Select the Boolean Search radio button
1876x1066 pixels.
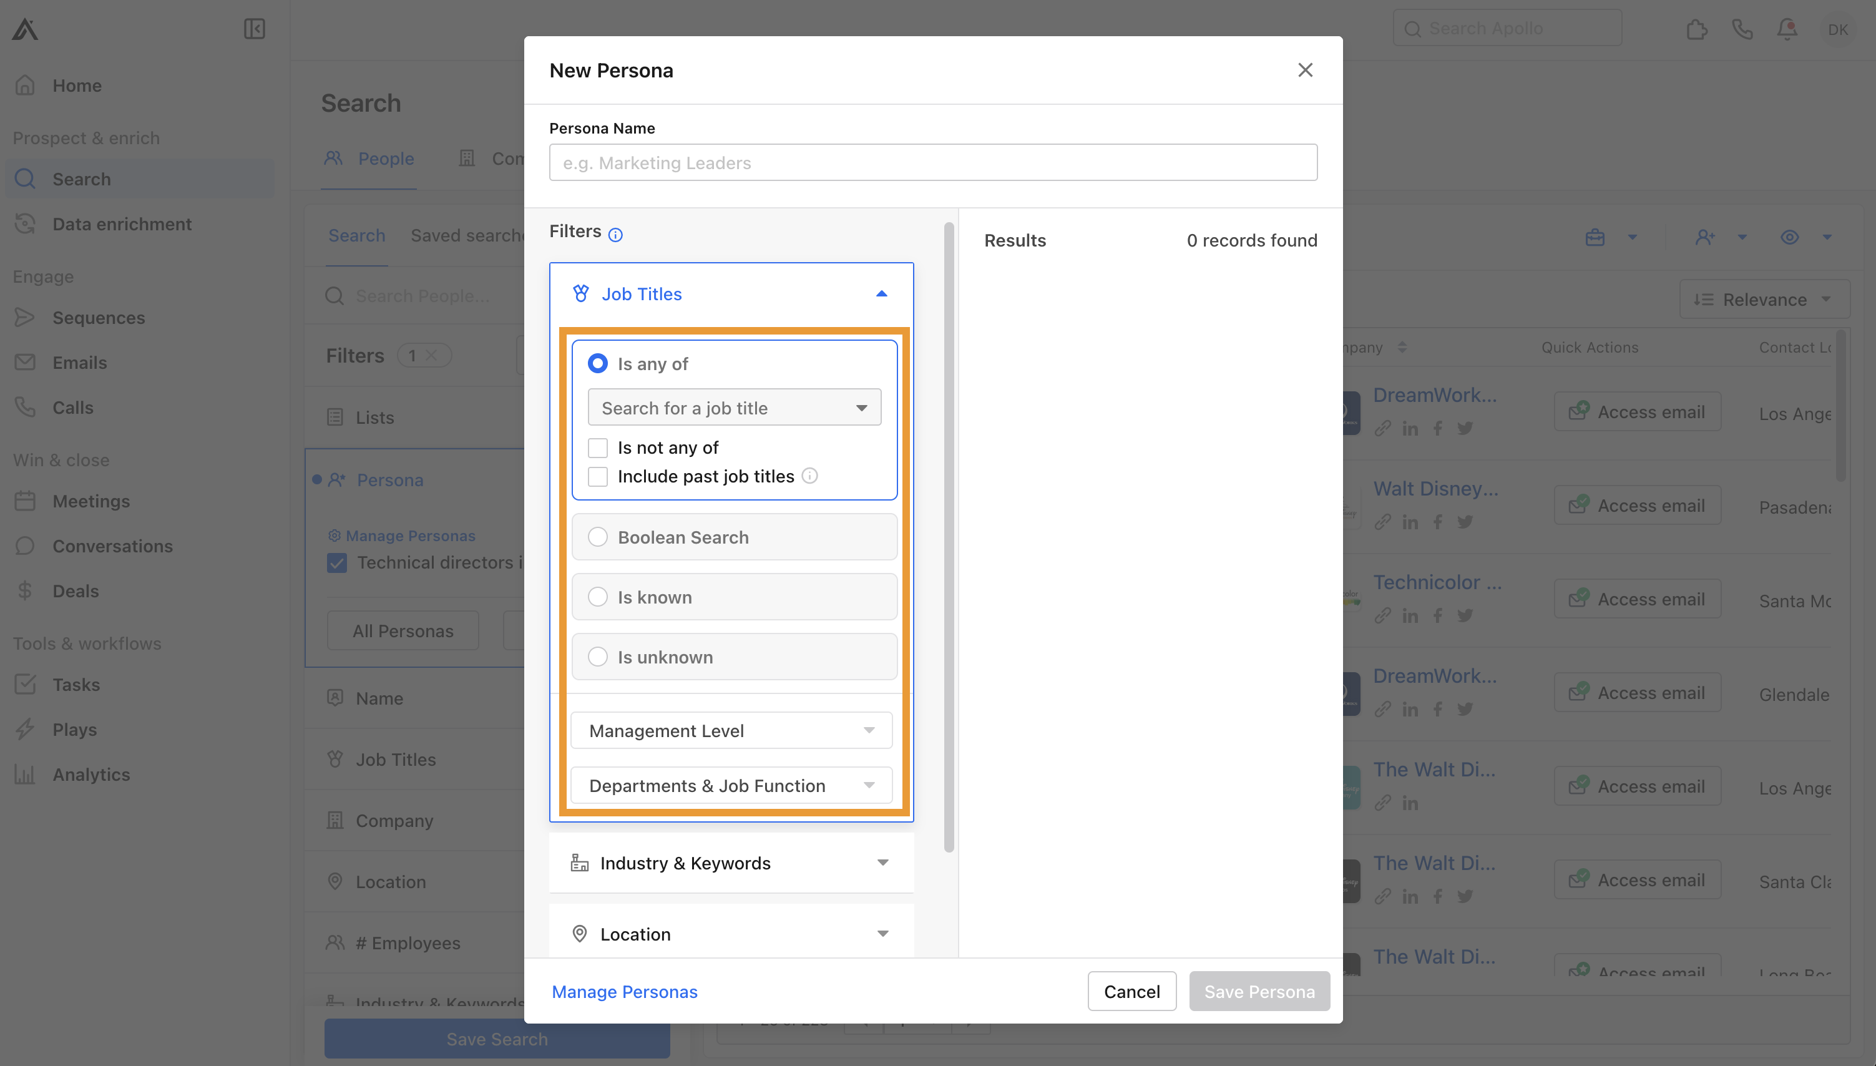[598, 537]
